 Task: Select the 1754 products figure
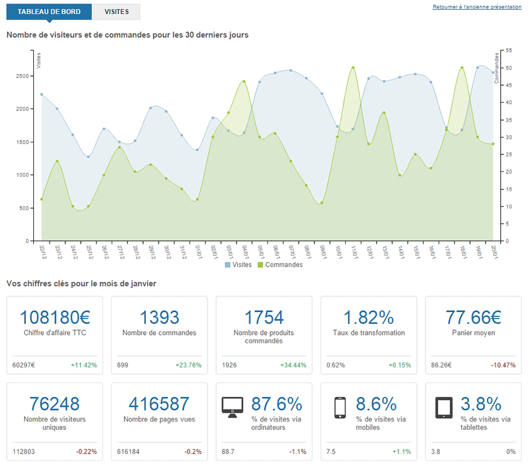264,317
